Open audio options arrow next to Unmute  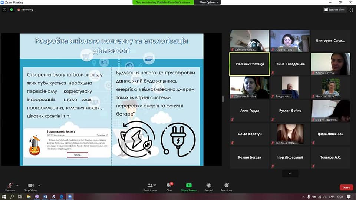(17, 185)
